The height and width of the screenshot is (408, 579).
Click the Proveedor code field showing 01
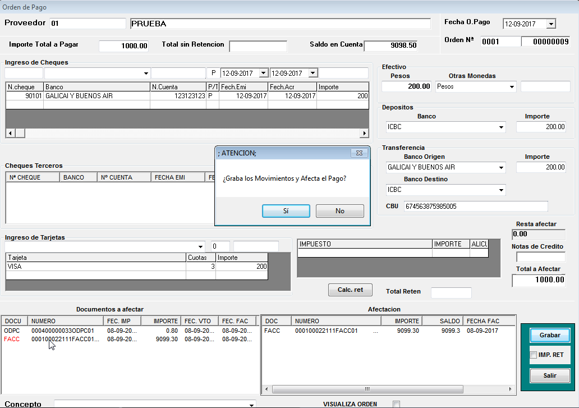88,23
